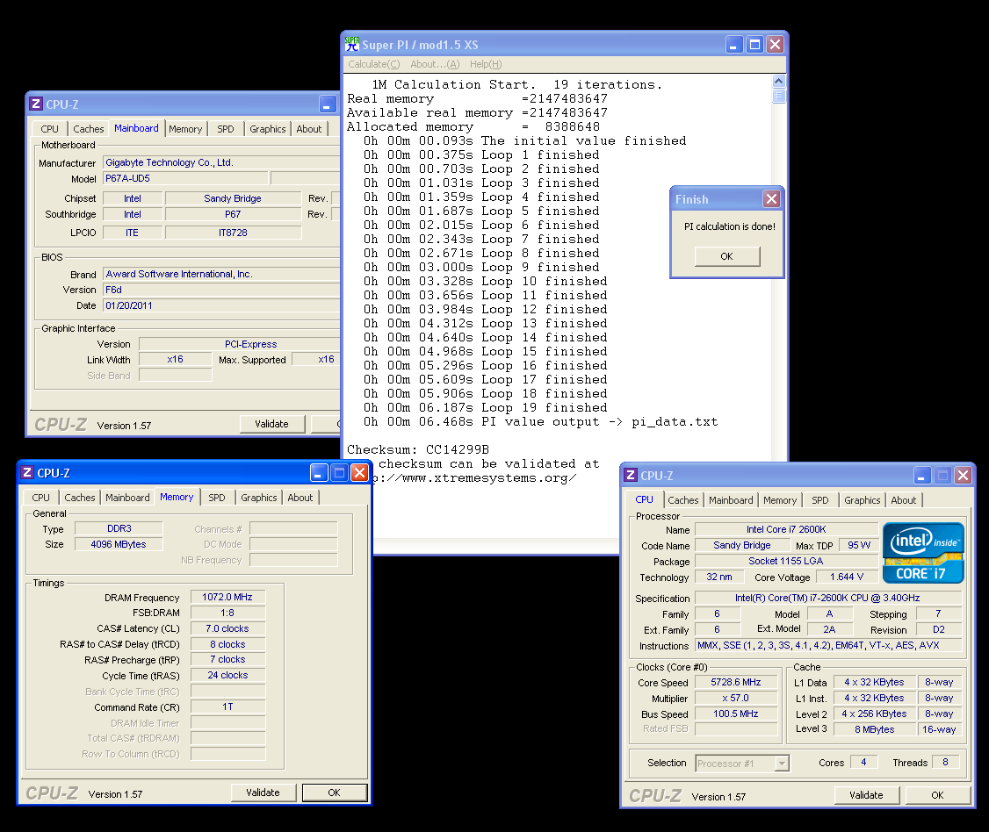Click Validate in the Mainboard window
The height and width of the screenshot is (832, 989).
coord(272,424)
